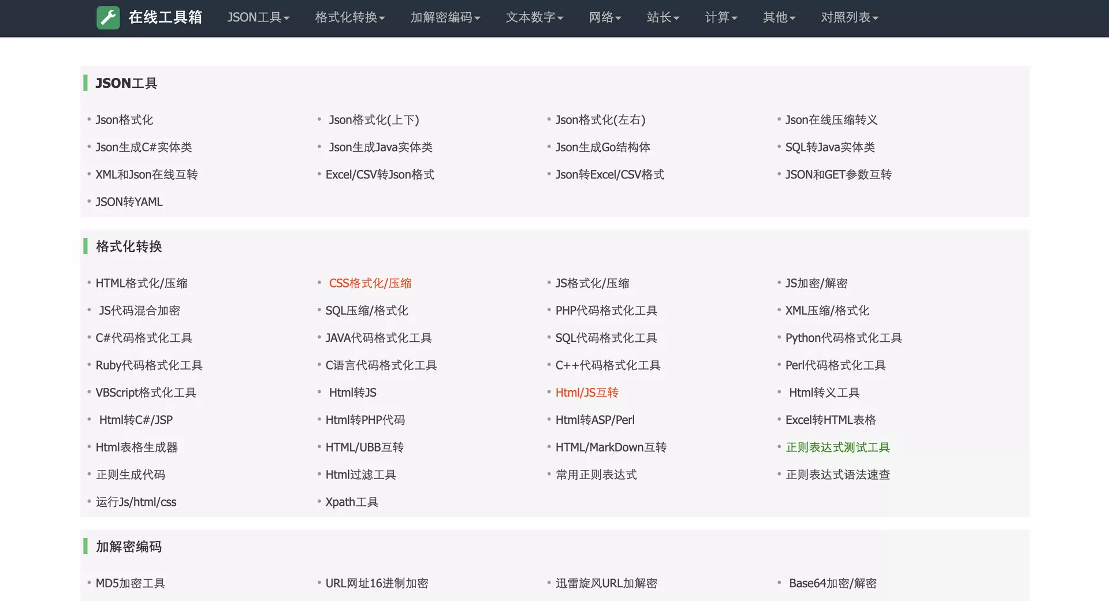Click the Html/JS互转 tool
Screen dimensions: 1109x601
tap(586, 393)
